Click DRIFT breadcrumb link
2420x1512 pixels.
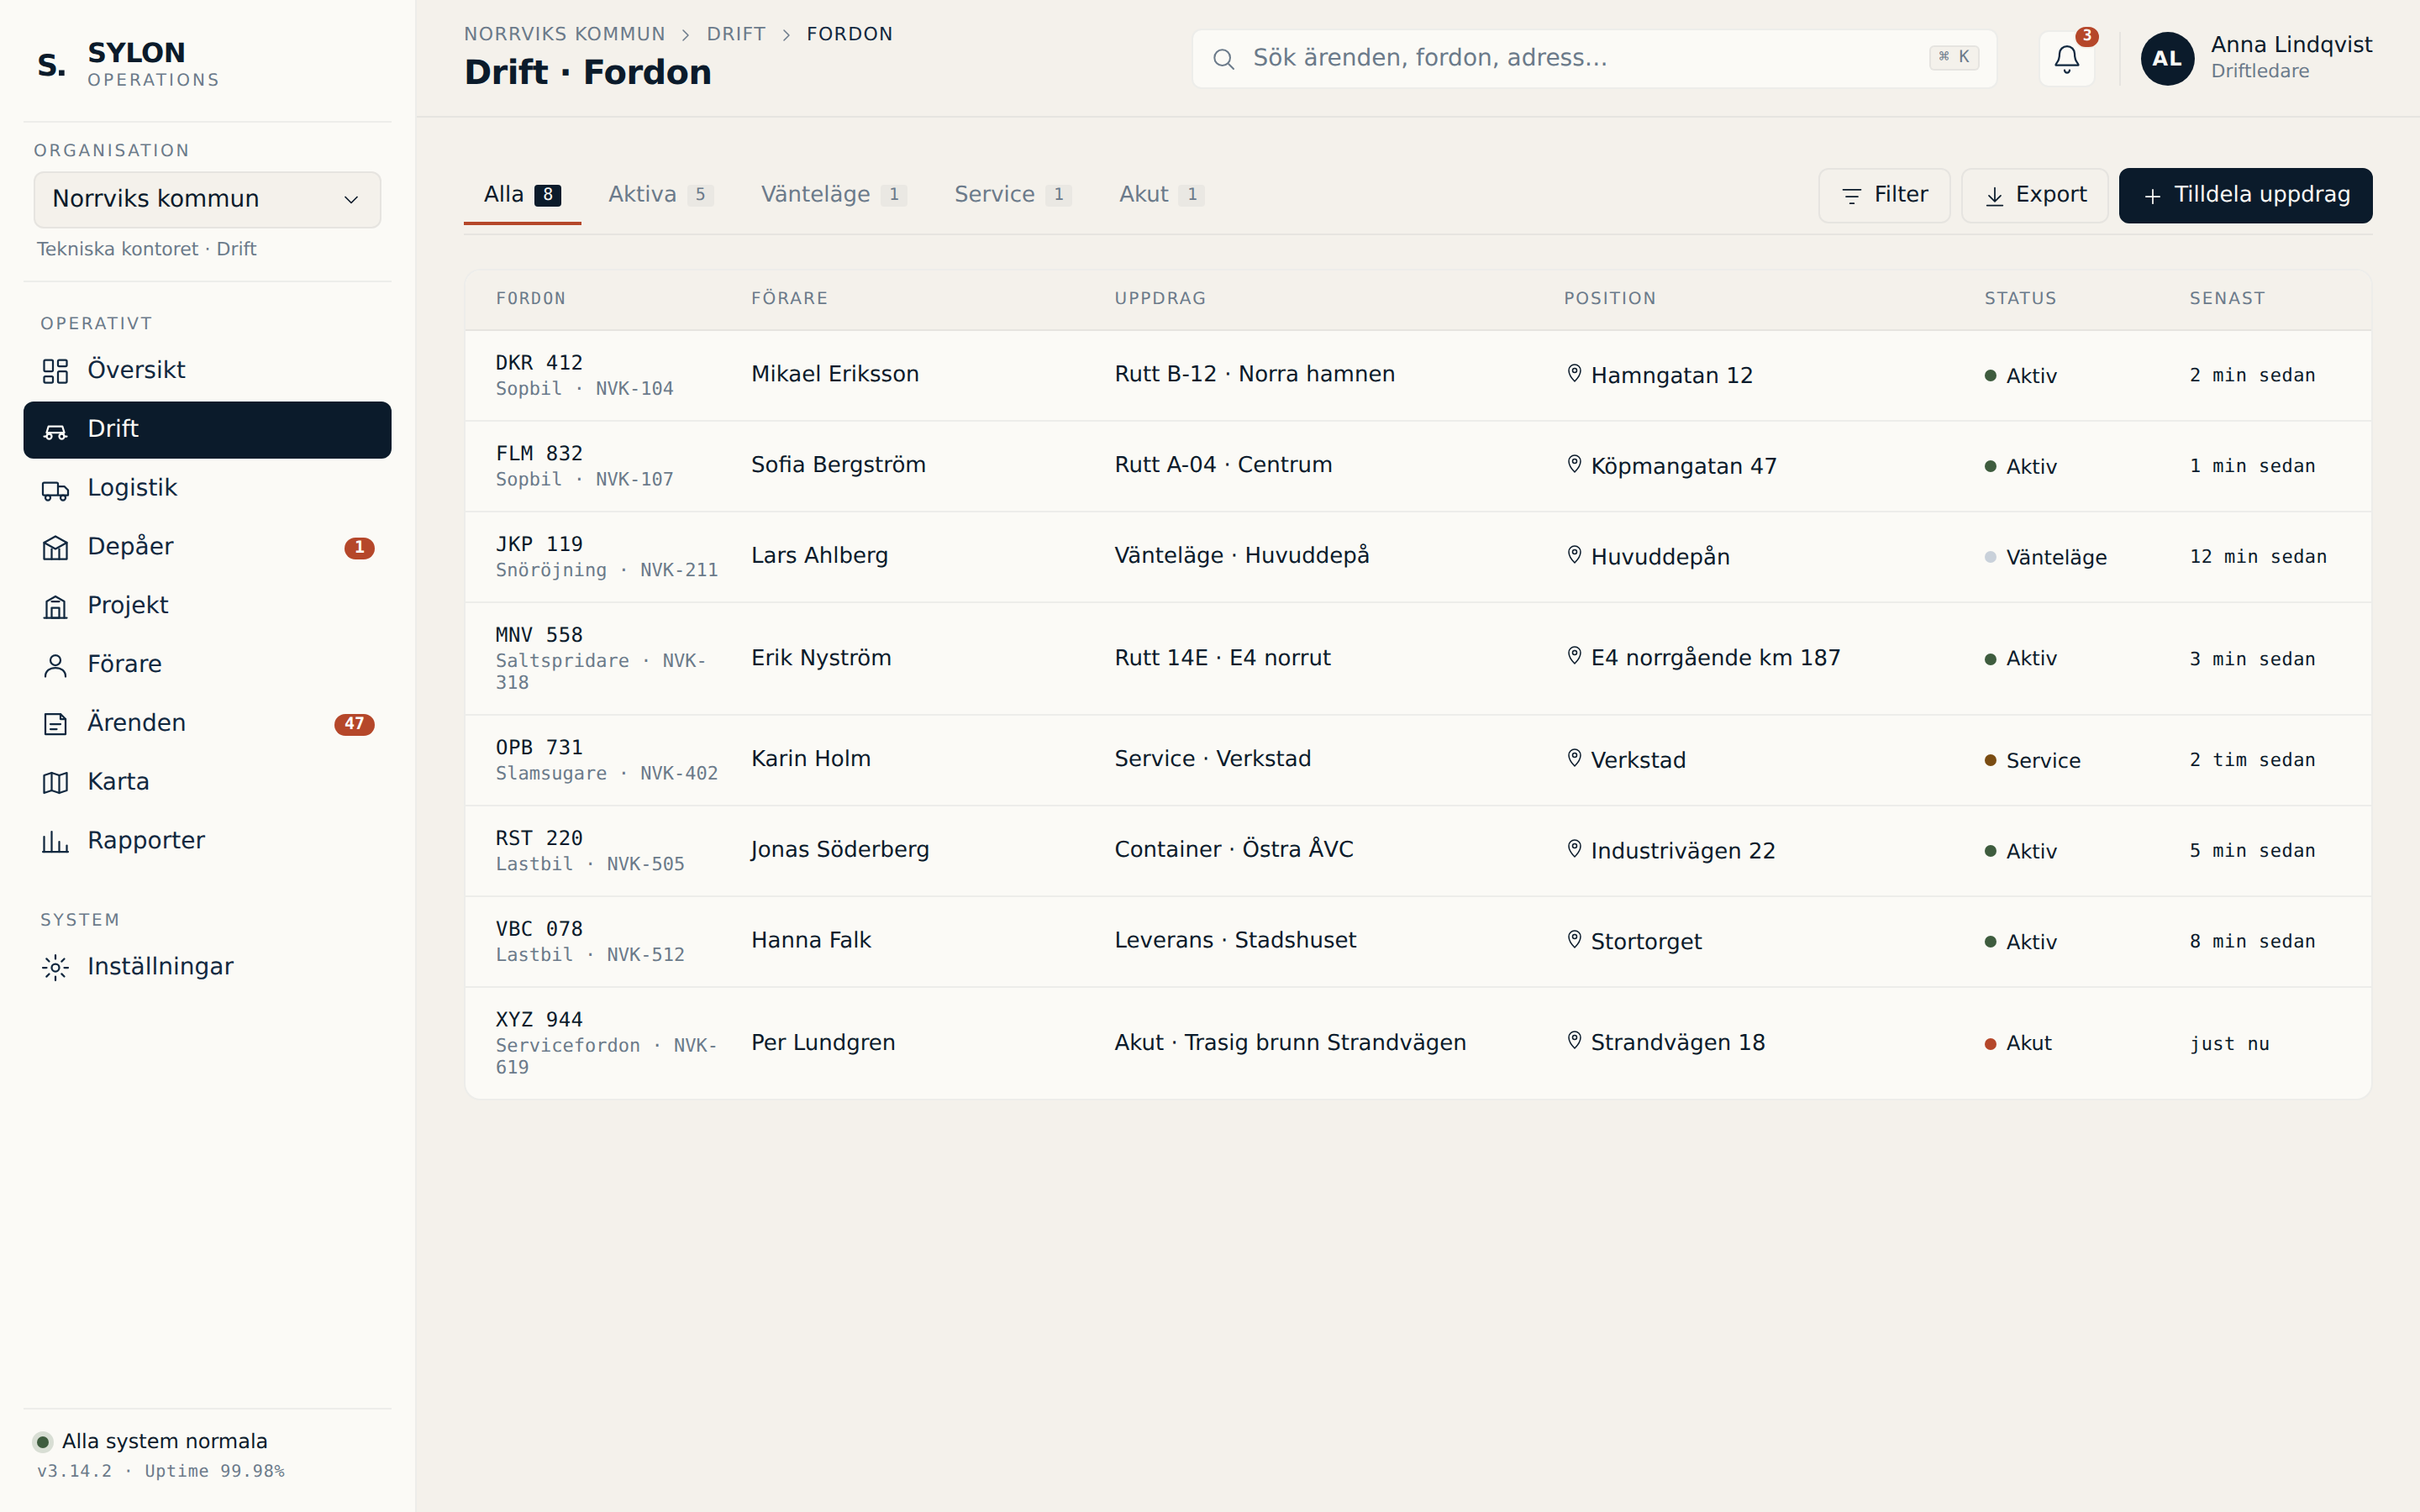pyautogui.click(x=736, y=34)
